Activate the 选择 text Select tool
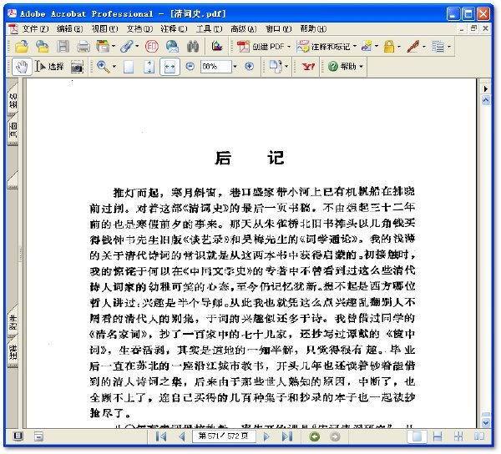The image size is (501, 454). [49, 67]
